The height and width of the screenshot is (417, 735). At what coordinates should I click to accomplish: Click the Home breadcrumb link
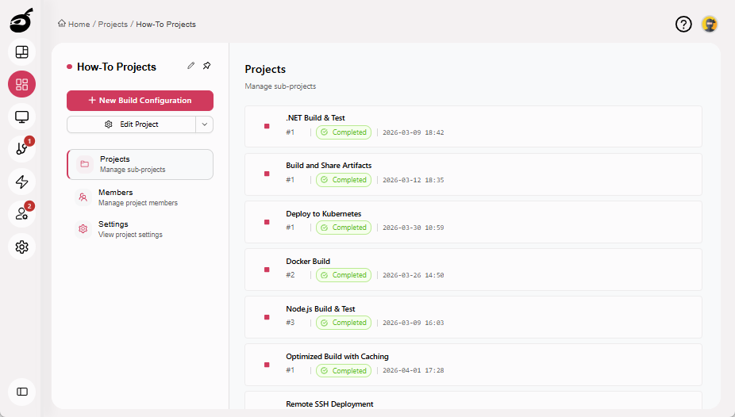point(74,24)
